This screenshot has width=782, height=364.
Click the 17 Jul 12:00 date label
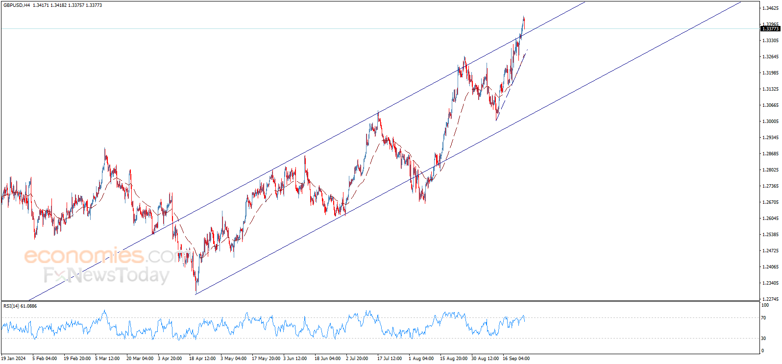coord(390,359)
